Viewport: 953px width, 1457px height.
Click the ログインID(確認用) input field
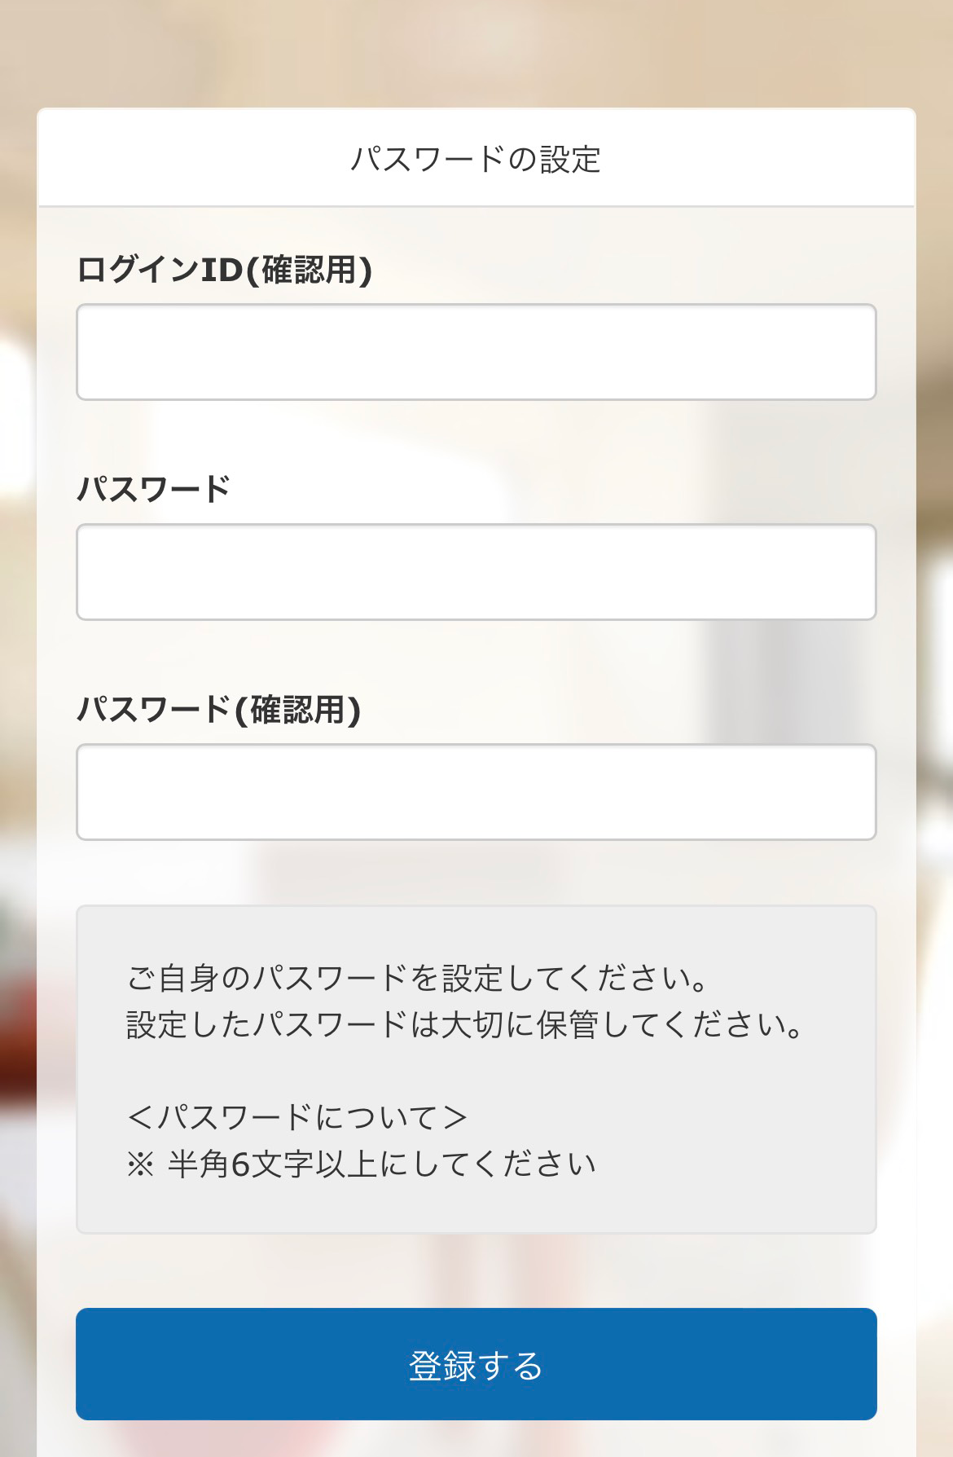(x=476, y=352)
